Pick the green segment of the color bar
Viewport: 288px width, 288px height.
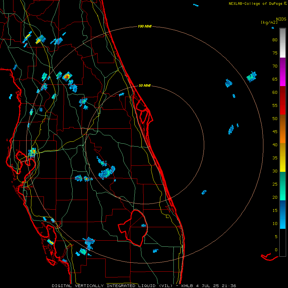click(x=283, y=186)
